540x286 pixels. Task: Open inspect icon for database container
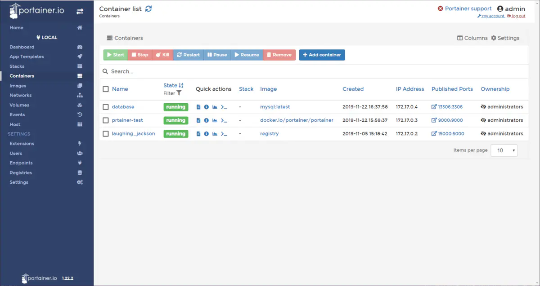tap(207, 107)
